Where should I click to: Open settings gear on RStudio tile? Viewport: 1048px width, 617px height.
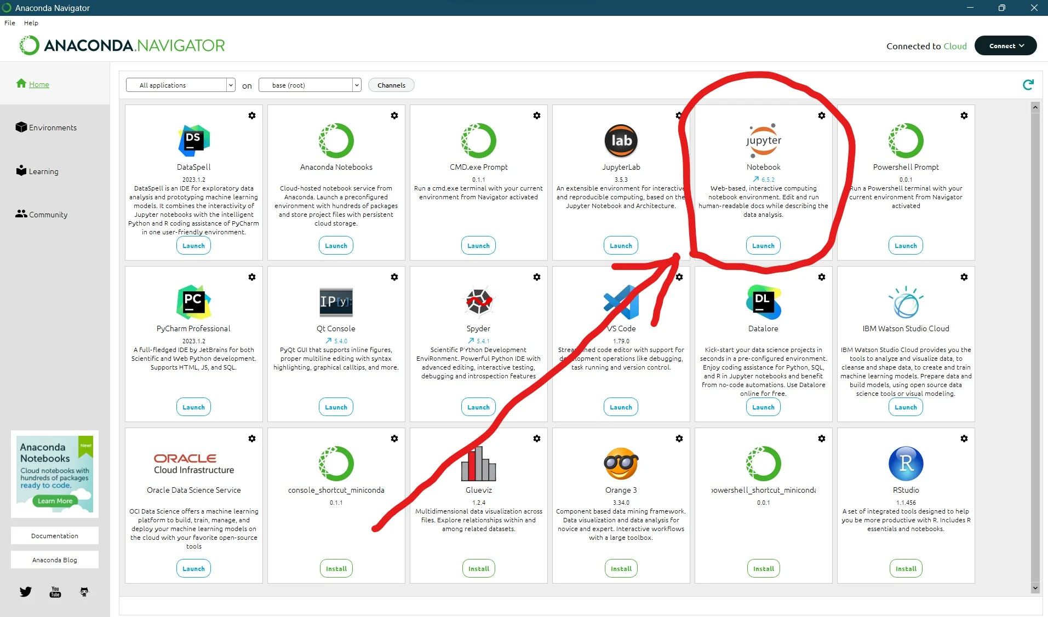(964, 439)
